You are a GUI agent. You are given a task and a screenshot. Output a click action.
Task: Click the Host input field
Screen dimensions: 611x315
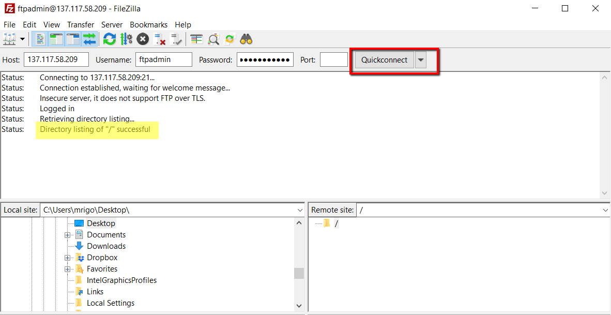(x=56, y=59)
